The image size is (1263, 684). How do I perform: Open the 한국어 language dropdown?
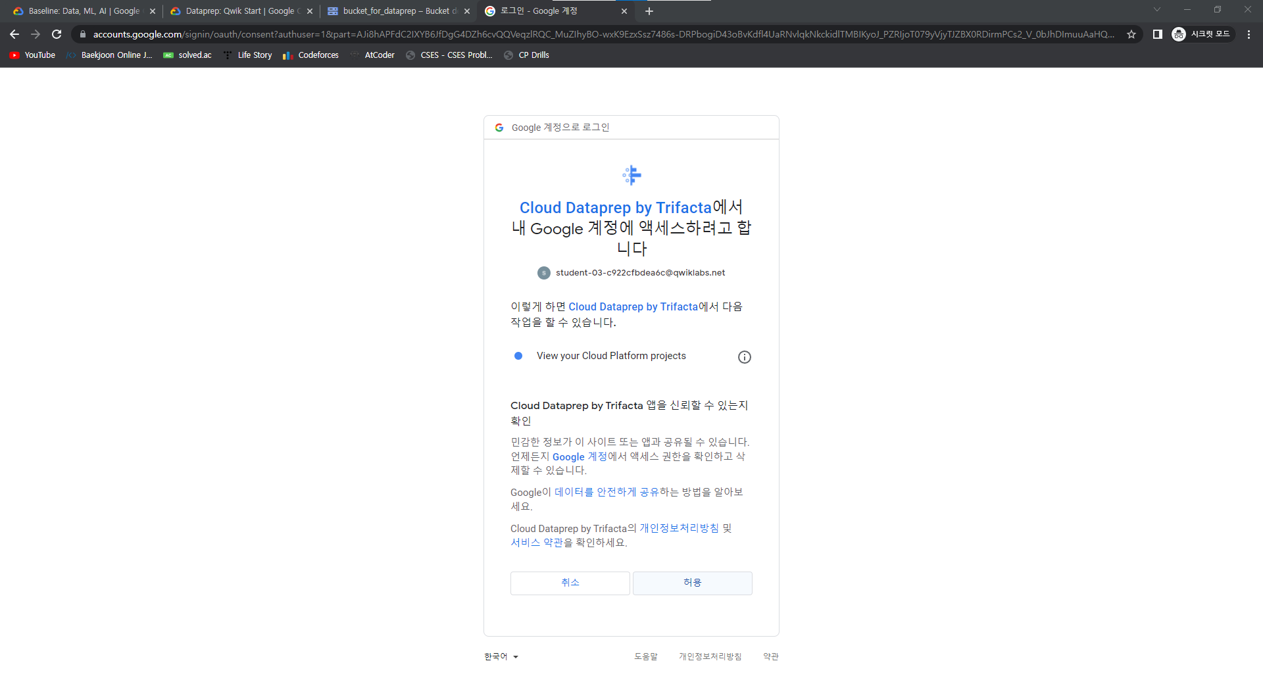pyautogui.click(x=501, y=656)
